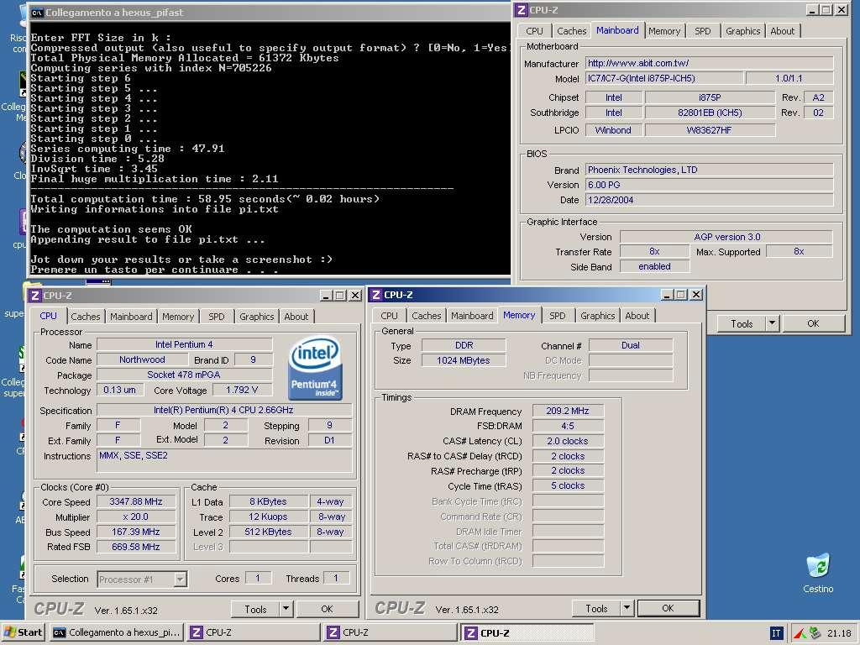
Task: Click FSB:DRAM ratio value 4:5
Action: [568, 426]
